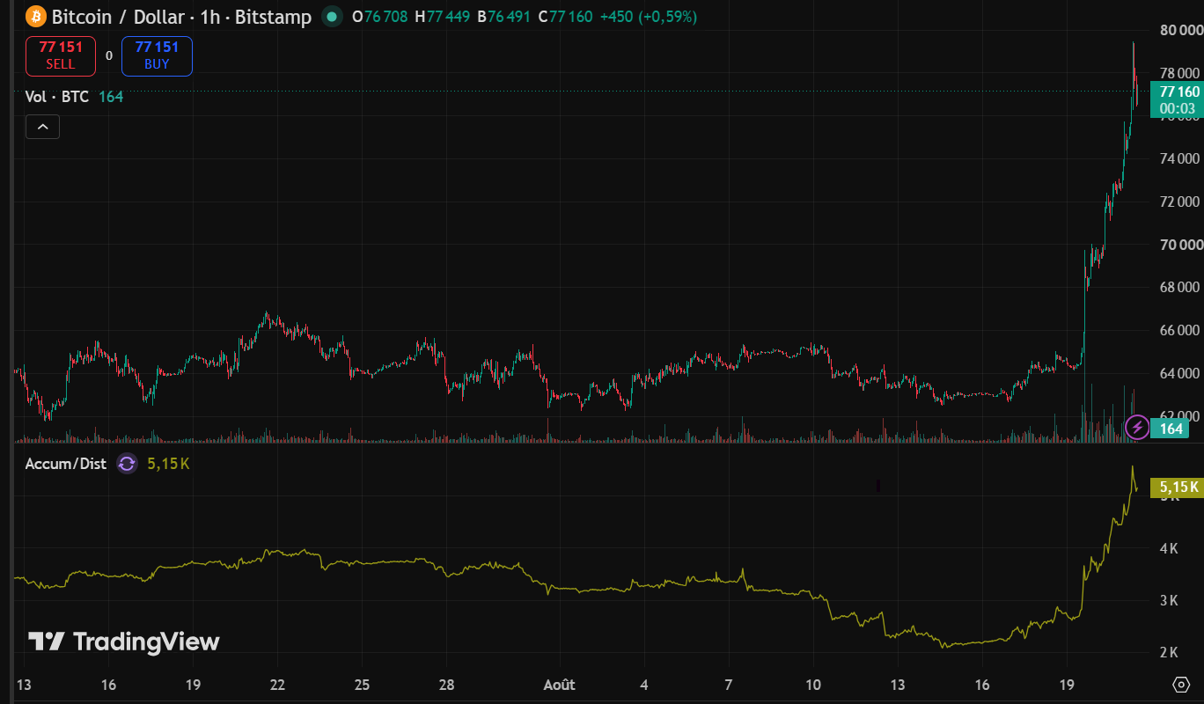Click the high value H77 449
Screen dimensions: 1204x704
tap(442, 16)
